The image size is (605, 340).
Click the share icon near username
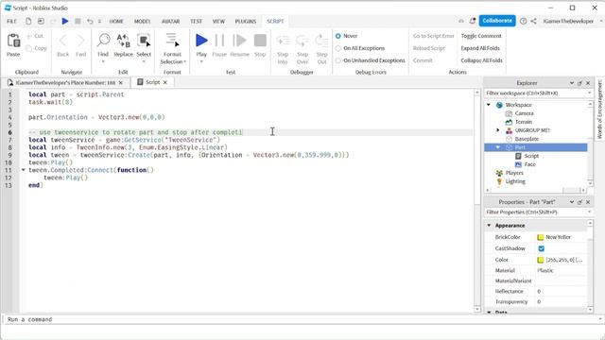click(533, 21)
